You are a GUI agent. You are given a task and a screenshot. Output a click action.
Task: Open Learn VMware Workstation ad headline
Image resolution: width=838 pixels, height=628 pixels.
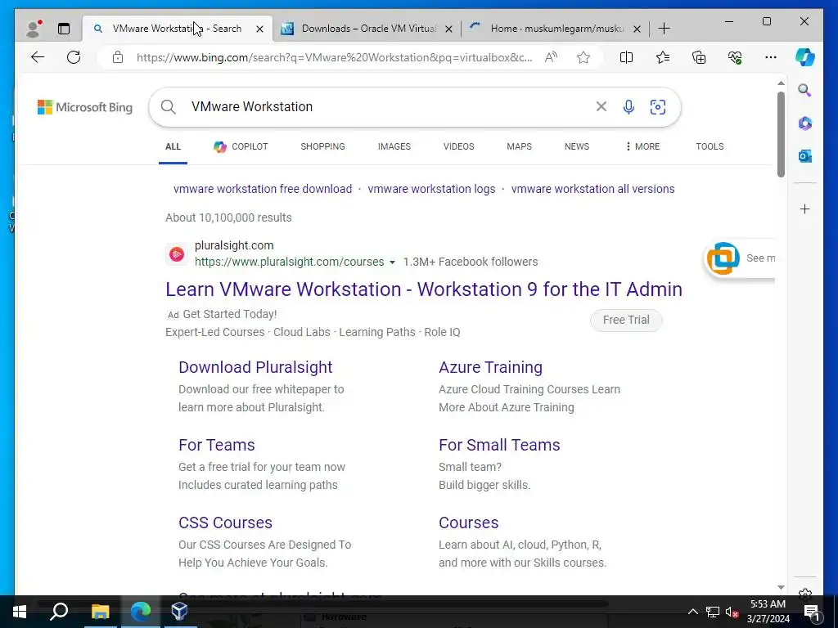pyautogui.click(x=424, y=289)
